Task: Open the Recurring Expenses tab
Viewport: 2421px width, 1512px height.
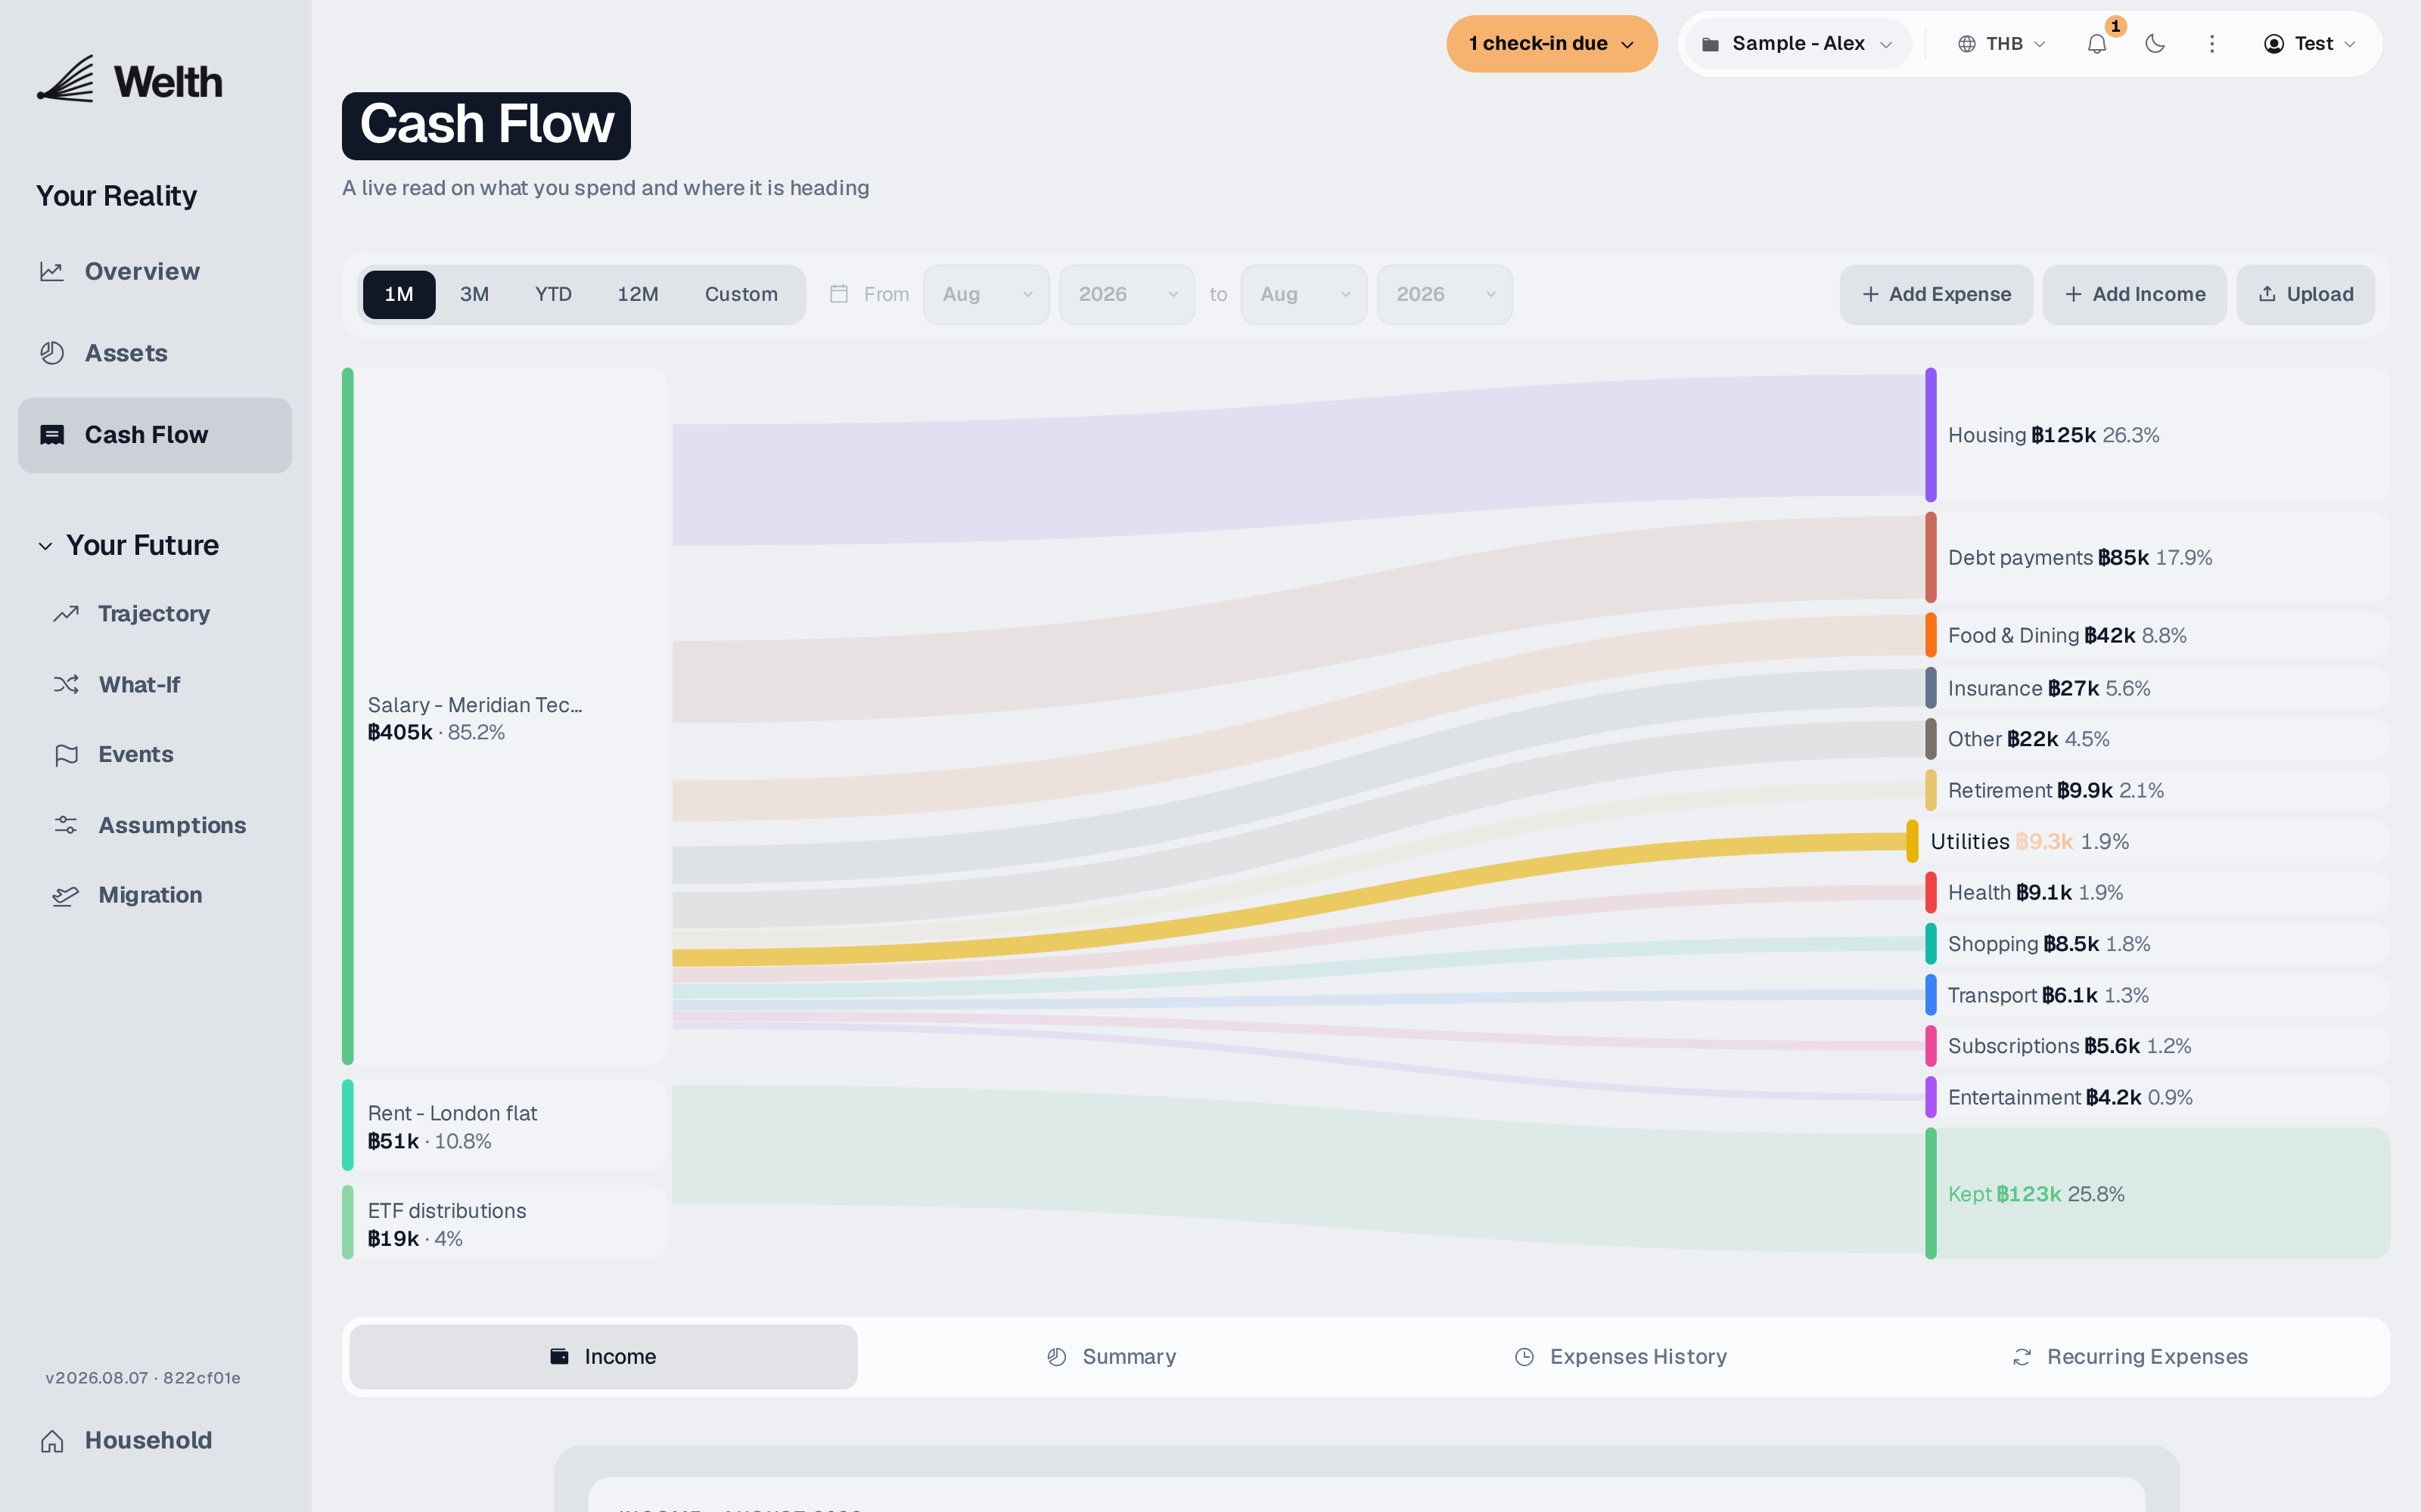Action: click(x=2130, y=1357)
